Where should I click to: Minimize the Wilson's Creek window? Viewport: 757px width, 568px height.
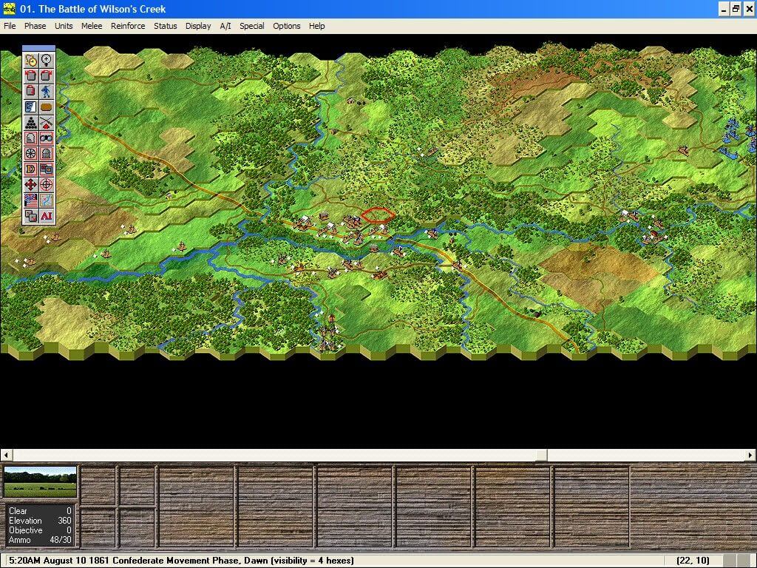coord(723,9)
